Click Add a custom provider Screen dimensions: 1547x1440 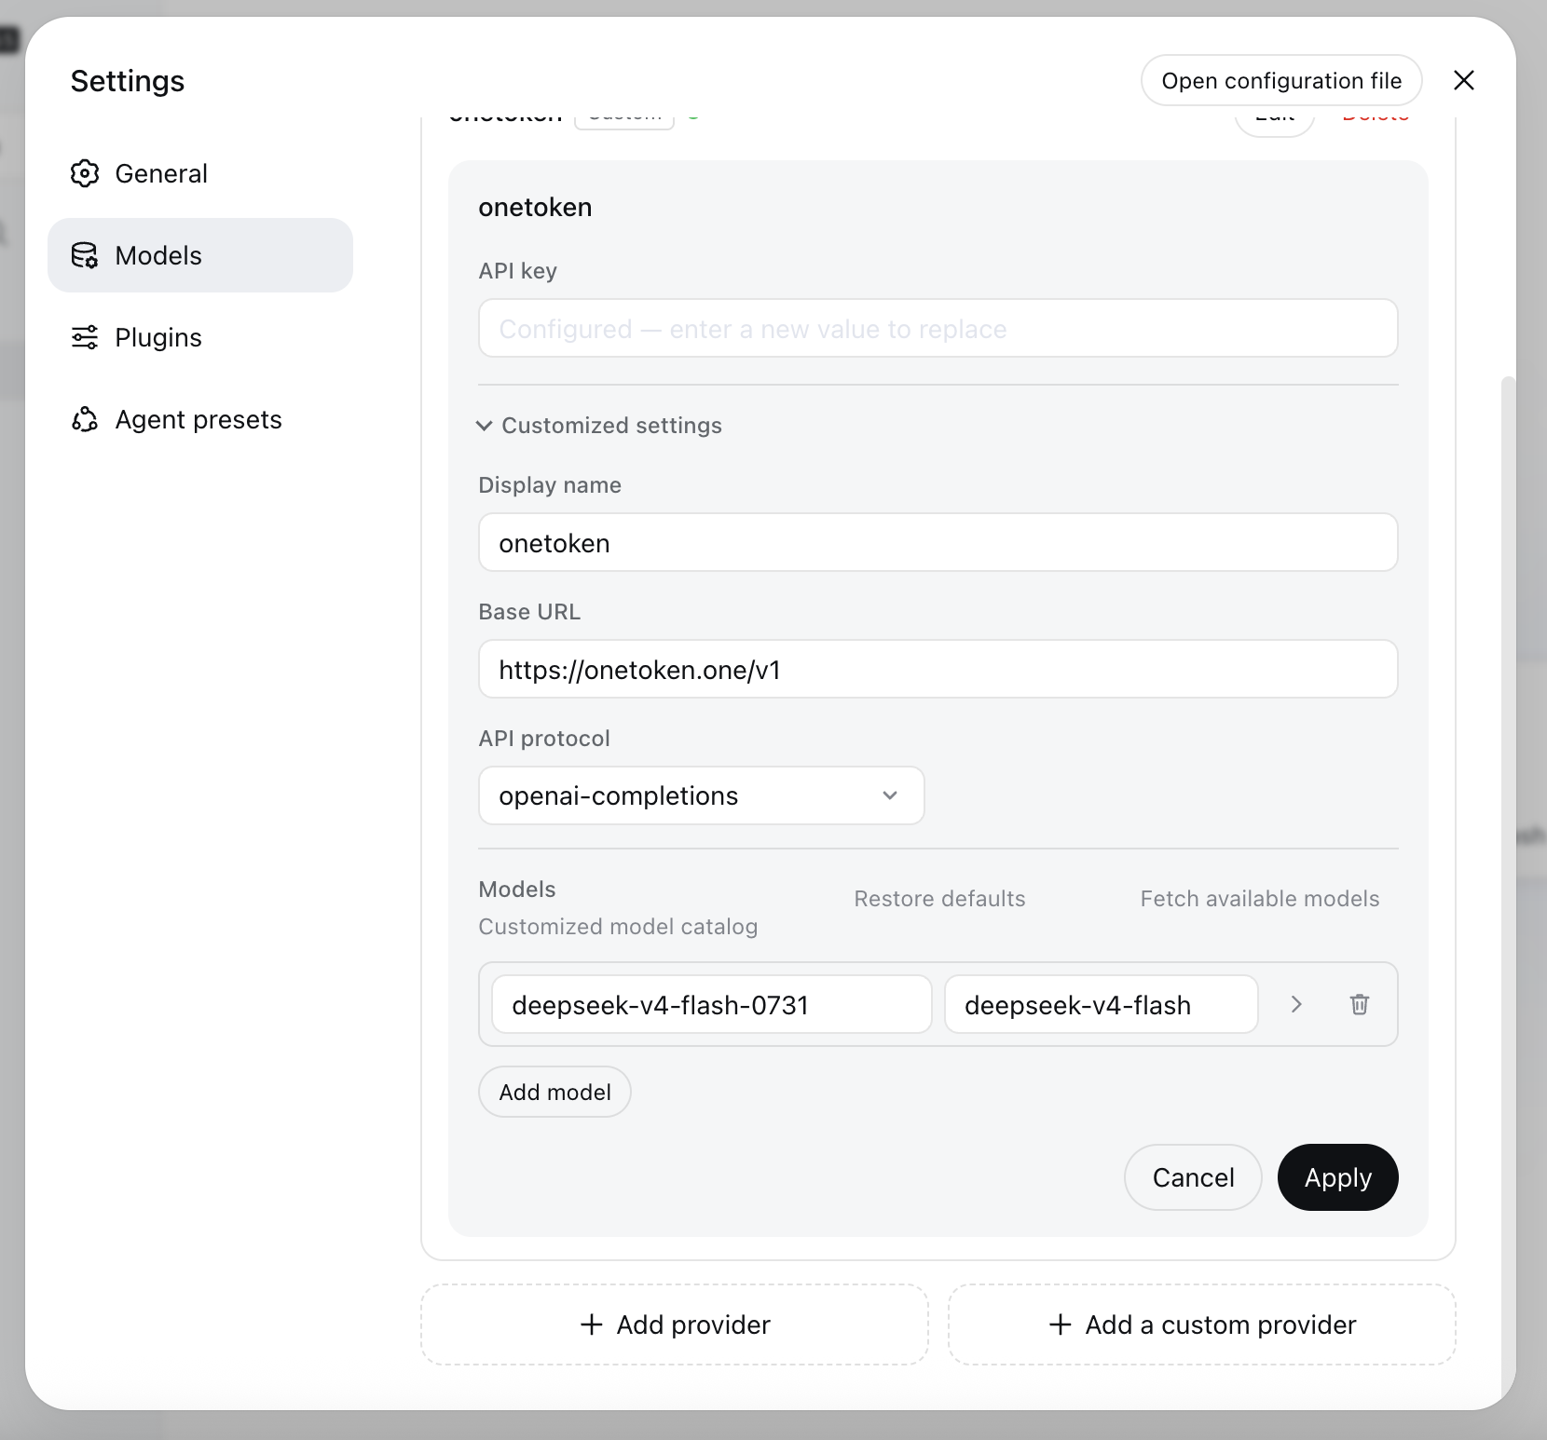1202,1325
